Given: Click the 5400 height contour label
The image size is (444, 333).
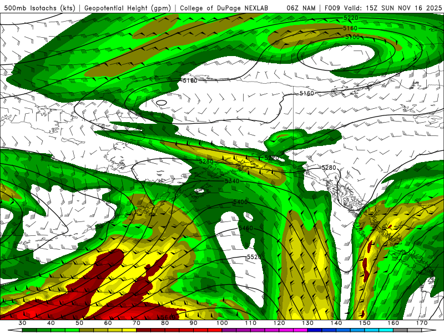Looking at the screenshot, I should click(x=240, y=202).
